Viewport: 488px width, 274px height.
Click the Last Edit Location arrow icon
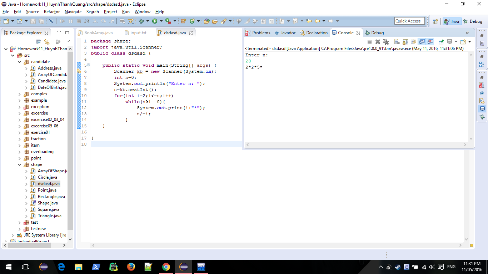pos(309,21)
